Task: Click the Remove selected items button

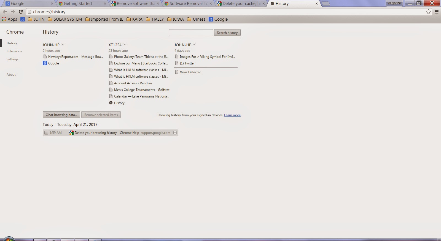Action: point(101,115)
